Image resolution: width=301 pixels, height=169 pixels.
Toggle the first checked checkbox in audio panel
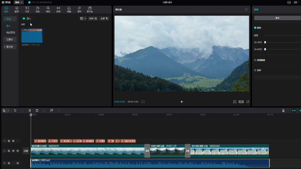click(255, 28)
